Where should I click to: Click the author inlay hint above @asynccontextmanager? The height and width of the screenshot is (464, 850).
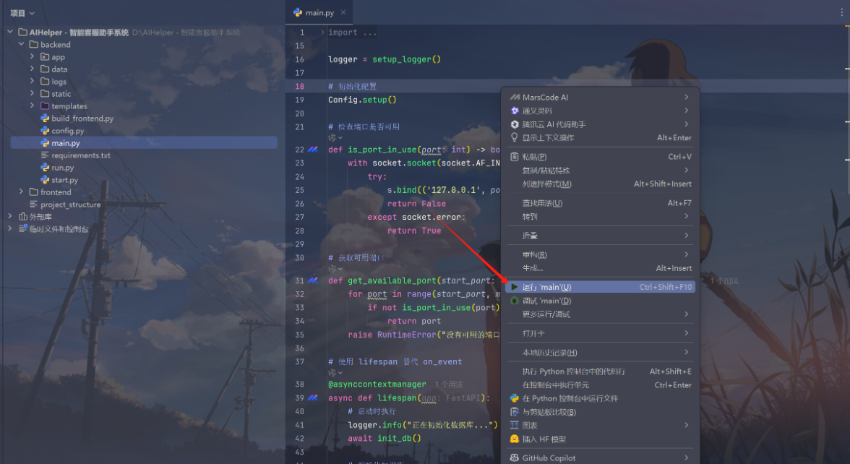[335, 372]
